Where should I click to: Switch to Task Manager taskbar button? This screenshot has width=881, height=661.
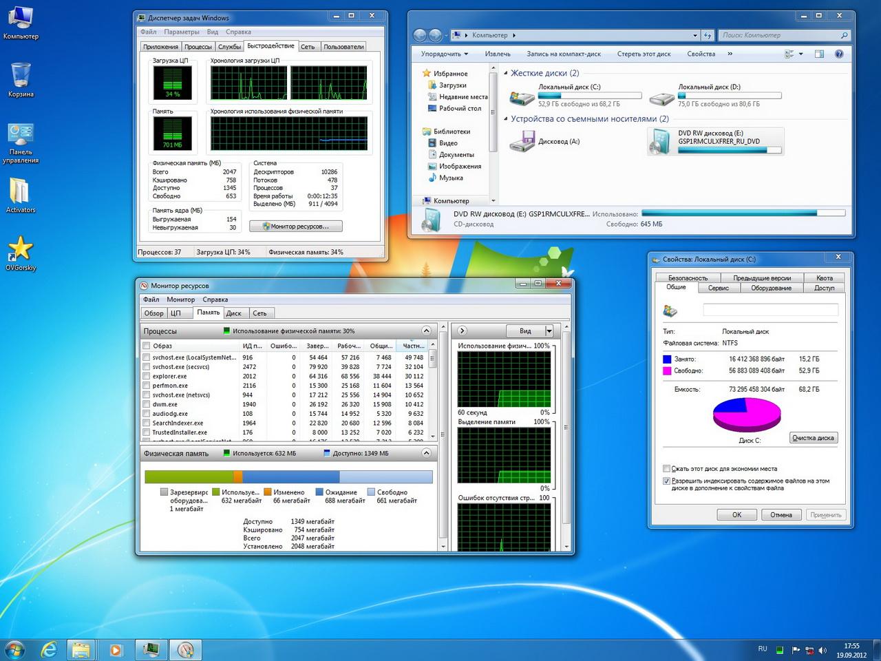tap(151, 649)
